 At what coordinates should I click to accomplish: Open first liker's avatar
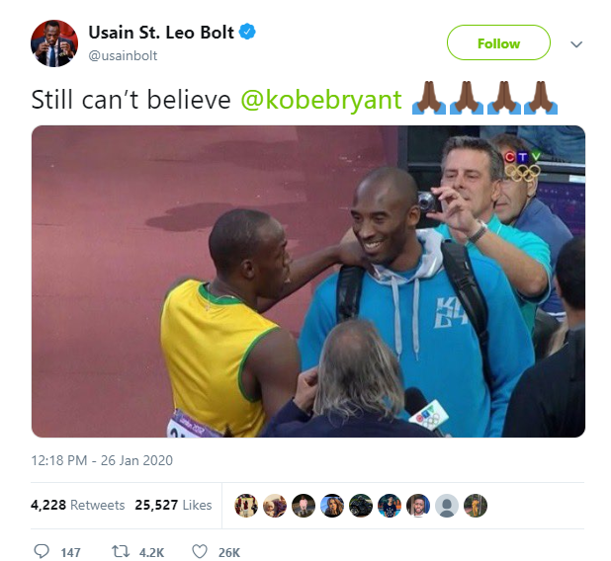coord(246,506)
